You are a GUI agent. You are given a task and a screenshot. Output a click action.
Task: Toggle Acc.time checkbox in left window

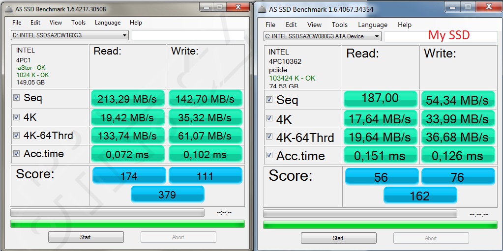(x=16, y=154)
